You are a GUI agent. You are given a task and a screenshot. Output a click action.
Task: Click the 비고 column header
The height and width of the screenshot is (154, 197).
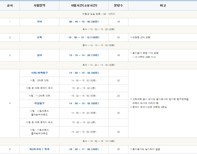point(162,6)
